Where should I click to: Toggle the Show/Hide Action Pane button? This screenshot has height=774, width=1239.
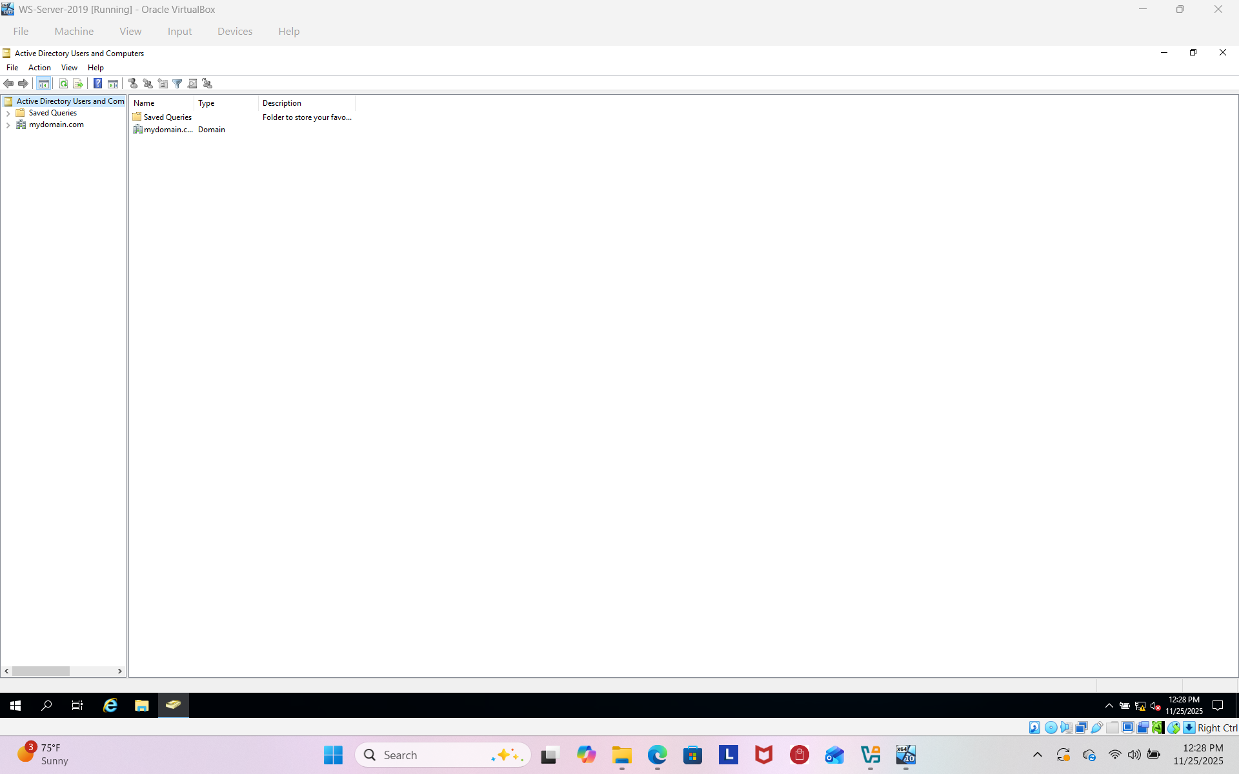coord(113,83)
